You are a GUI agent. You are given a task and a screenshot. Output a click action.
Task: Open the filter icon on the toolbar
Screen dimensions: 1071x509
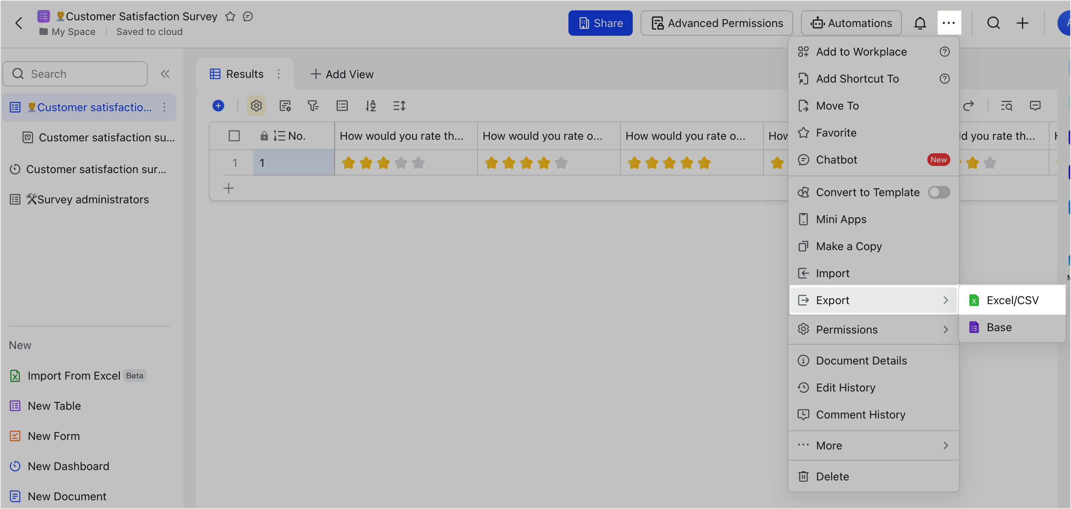point(313,106)
